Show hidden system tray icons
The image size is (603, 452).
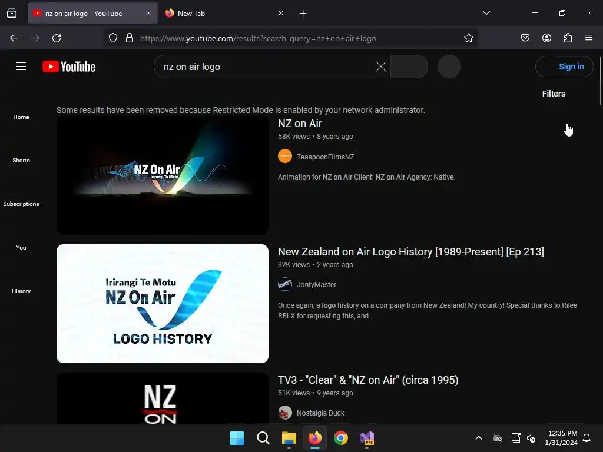pyautogui.click(x=479, y=438)
